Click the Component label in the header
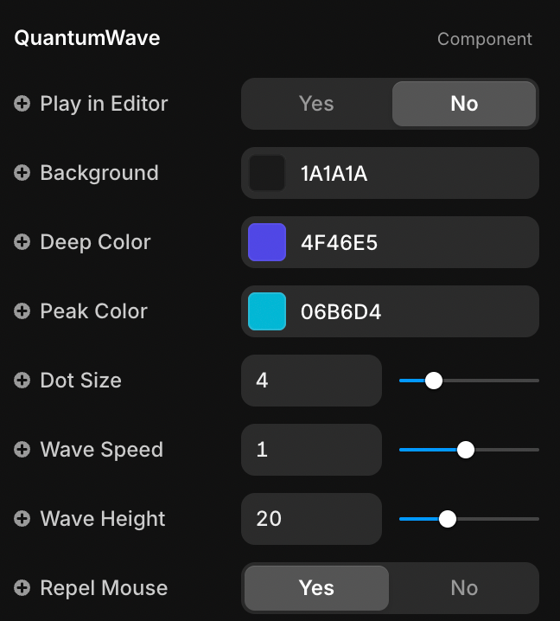The width and height of the screenshot is (560, 621). tap(484, 39)
